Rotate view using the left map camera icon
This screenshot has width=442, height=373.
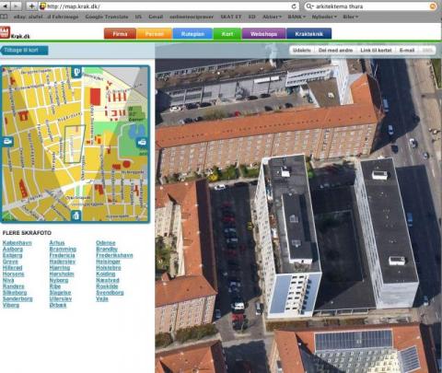(x=7, y=142)
